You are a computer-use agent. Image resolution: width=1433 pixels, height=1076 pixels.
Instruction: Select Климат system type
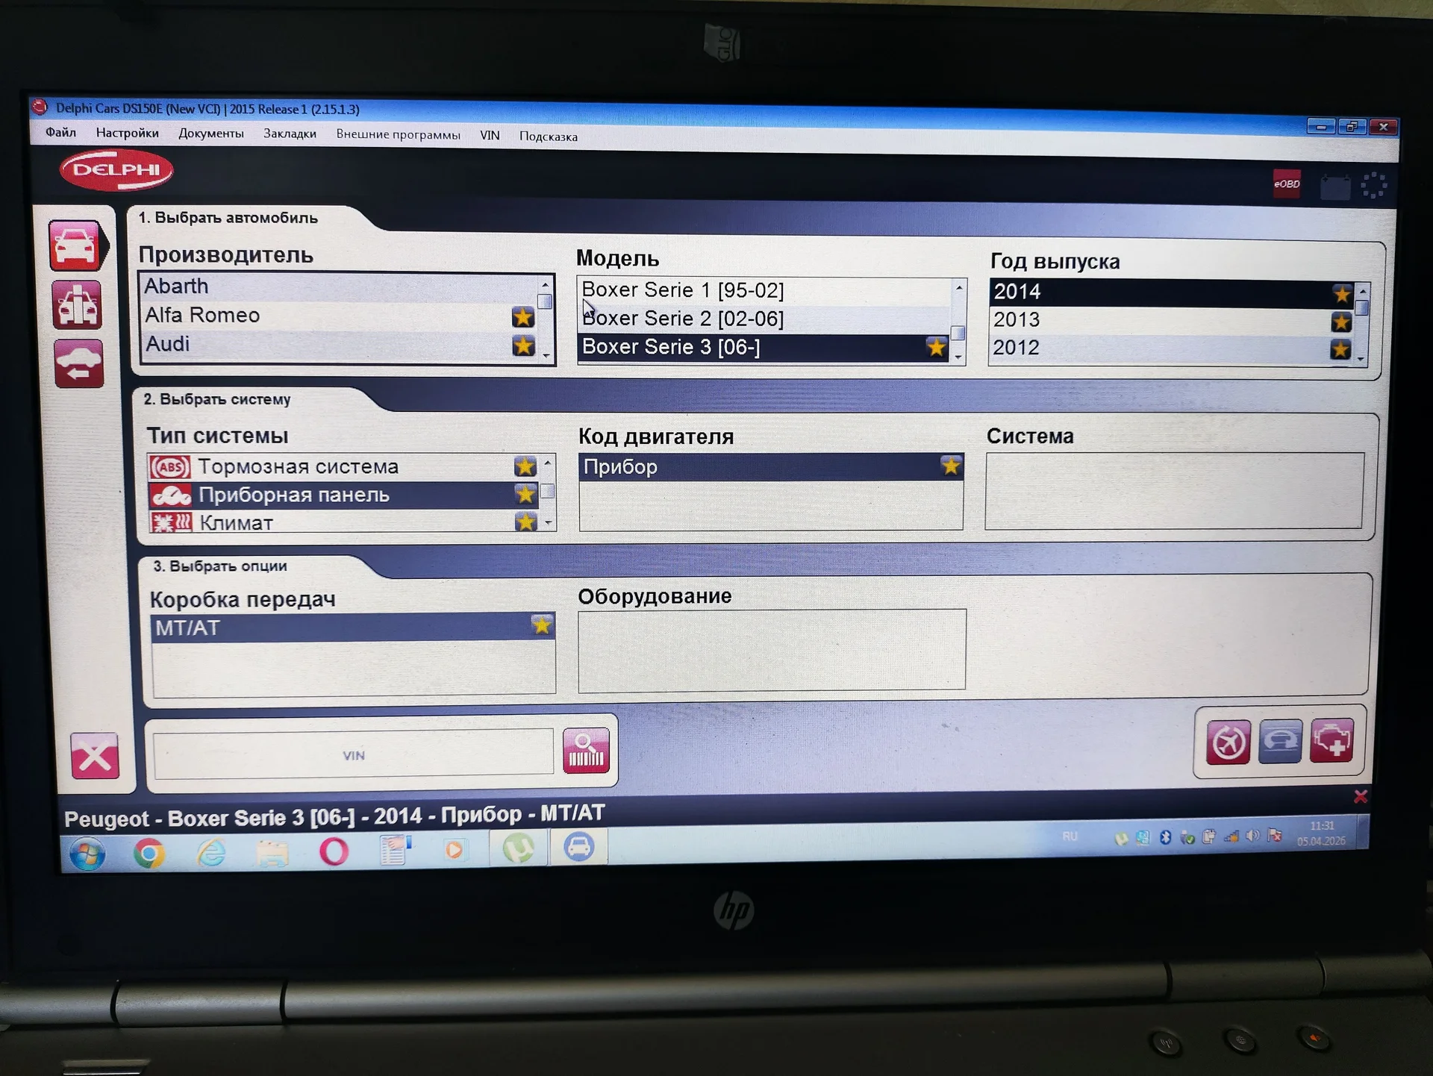[x=343, y=522]
